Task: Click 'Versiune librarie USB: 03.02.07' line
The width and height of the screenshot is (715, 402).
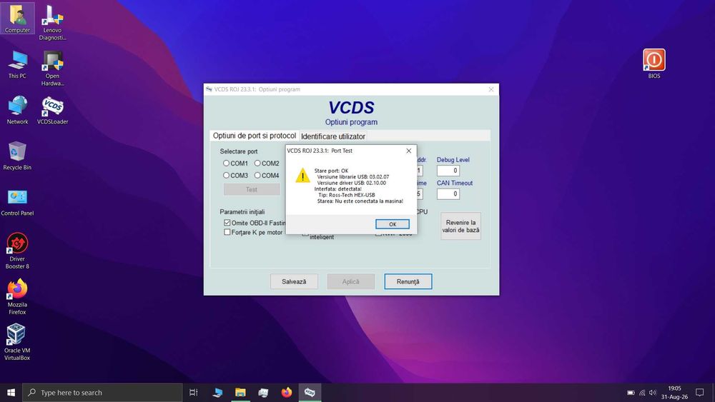Action: pyautogui.click(x=353, y=176)
